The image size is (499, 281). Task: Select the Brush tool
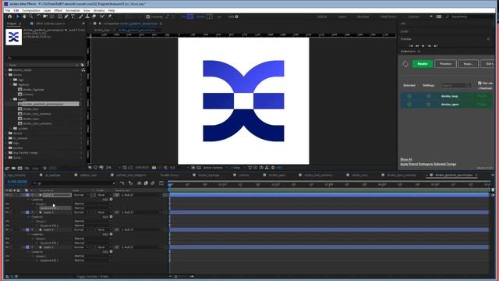pyautogui.click(x=81, y=16)
